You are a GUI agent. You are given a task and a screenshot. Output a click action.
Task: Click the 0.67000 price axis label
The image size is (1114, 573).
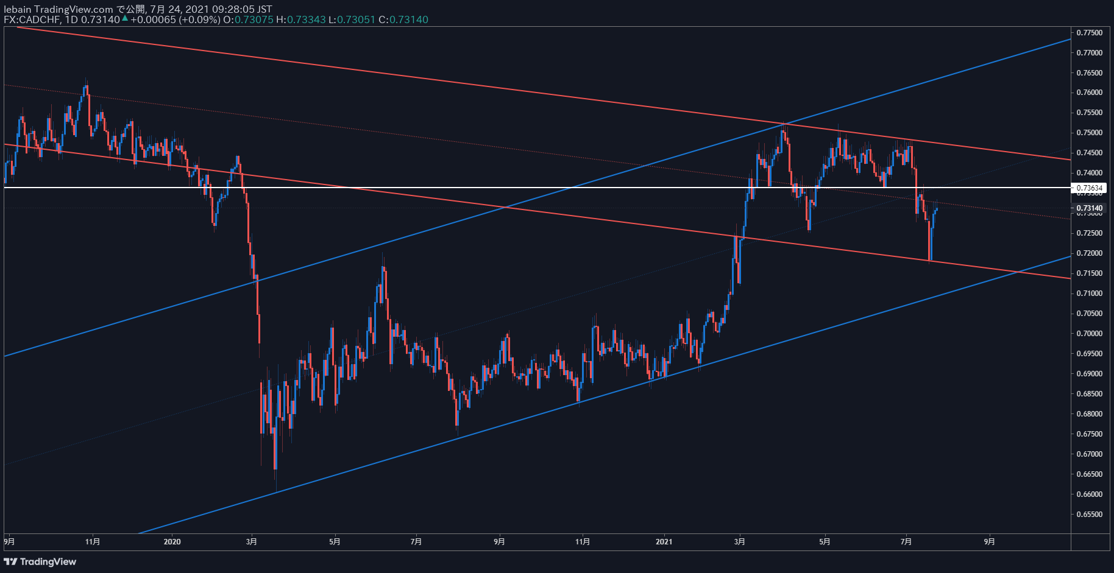1090,454
